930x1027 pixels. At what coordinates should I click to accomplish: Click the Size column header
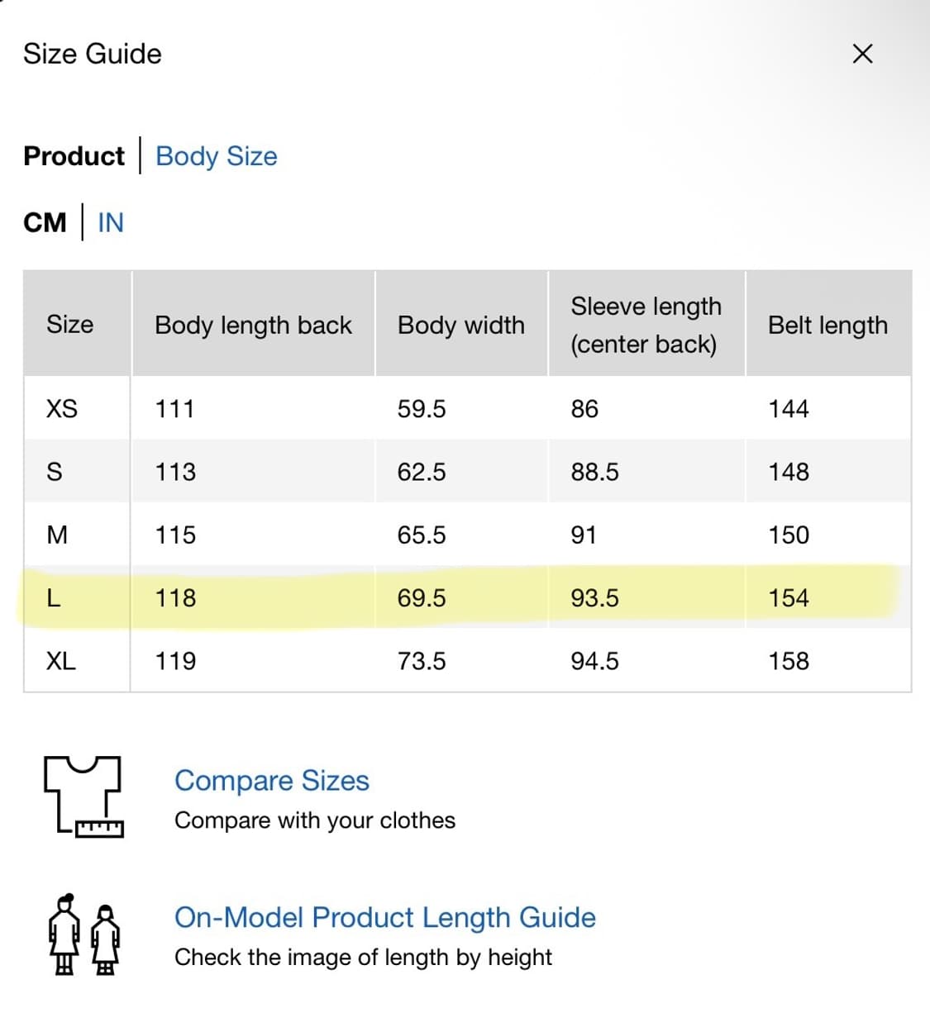pyautogui.click(x=70, y=324)
